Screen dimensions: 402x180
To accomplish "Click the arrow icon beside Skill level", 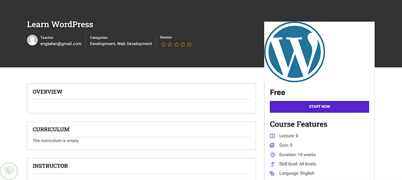I will (x=273, y=164).
